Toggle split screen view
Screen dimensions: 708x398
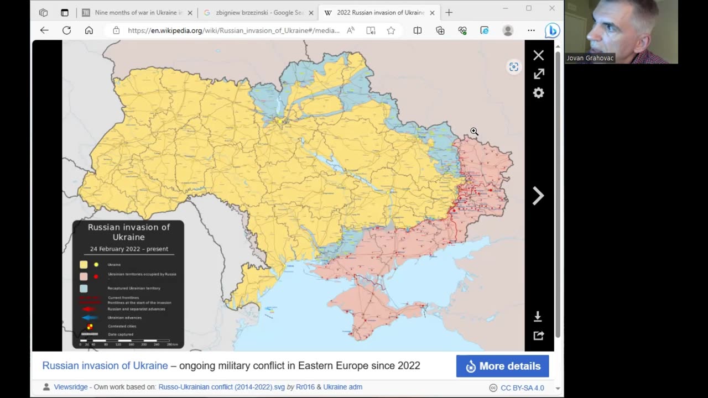[418, 30]
